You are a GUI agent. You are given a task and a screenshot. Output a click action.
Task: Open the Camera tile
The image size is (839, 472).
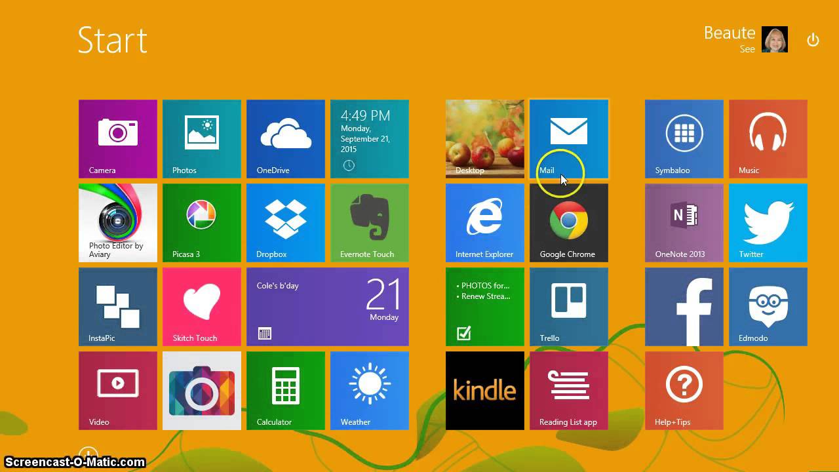[x=118, y=139]
